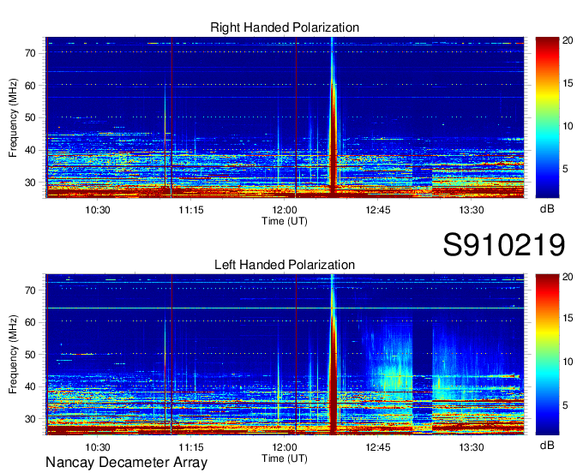Viewport: 583px width, 473px height.
Task: Click the 'Frequency (MHz)' axis label of the top plot
Action: (x=13, y=117)
